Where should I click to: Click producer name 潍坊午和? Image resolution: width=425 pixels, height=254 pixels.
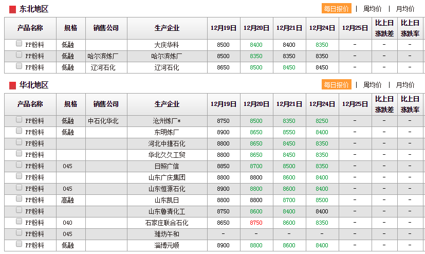click(x=167, y=234)
